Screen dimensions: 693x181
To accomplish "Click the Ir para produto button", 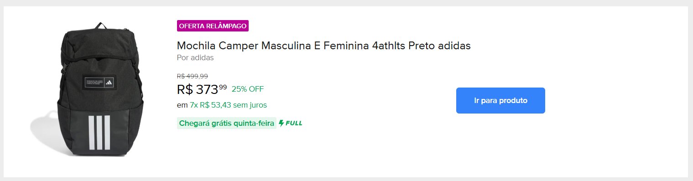I will [x=500, y=100].
